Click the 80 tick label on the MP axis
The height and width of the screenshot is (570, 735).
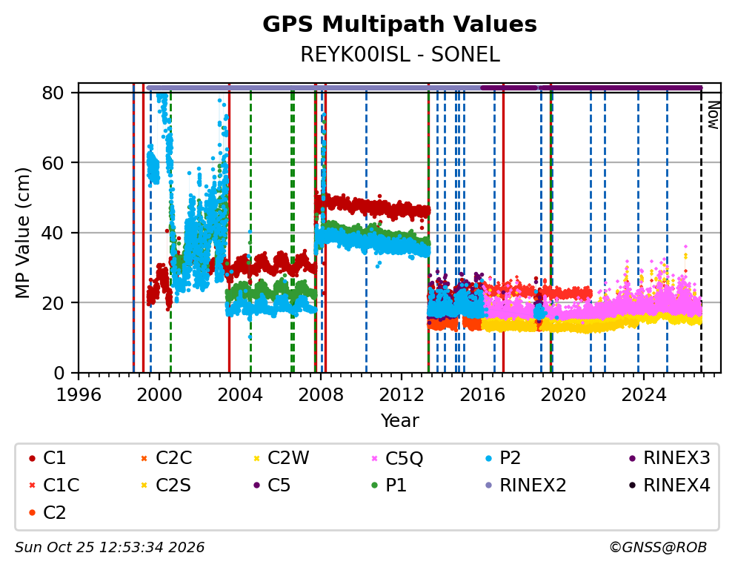click(53, 93)
